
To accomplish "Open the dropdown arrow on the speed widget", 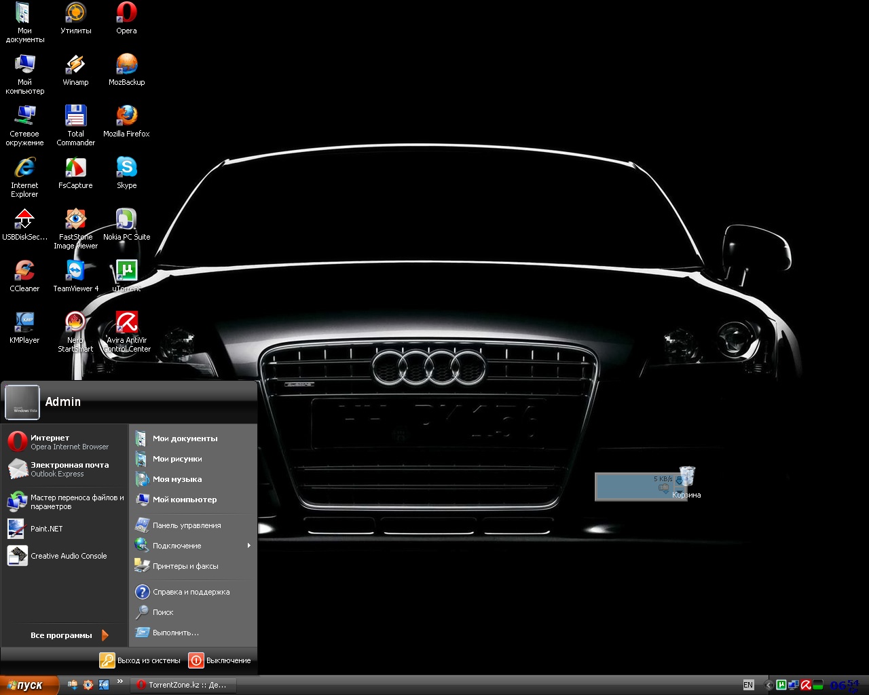I will click(x=679, y=491).
